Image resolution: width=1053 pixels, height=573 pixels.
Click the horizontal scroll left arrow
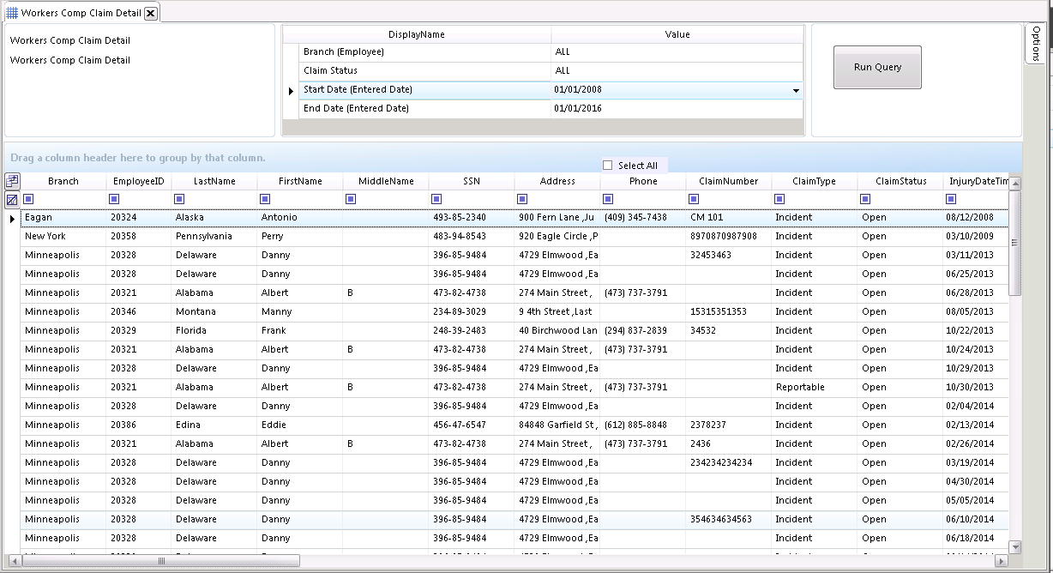click(x=15, y=561)
